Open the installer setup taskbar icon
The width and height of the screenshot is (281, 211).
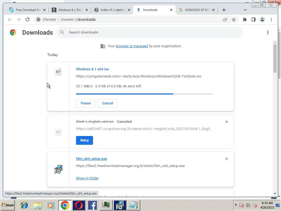120,205
